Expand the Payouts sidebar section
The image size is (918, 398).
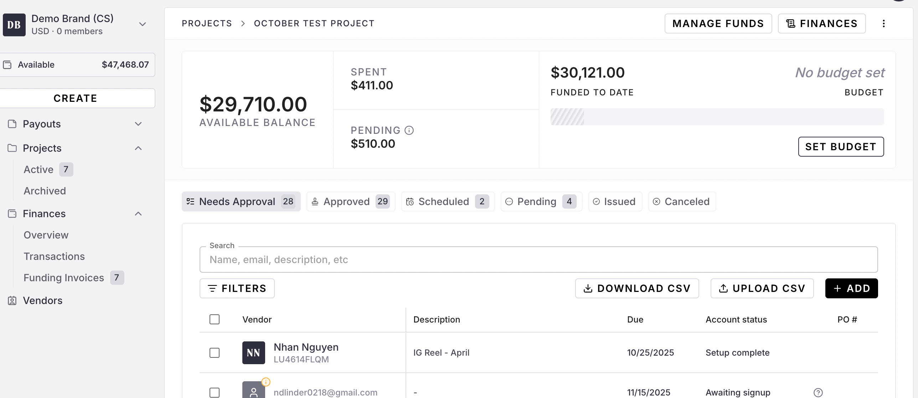tap(138, 124)
